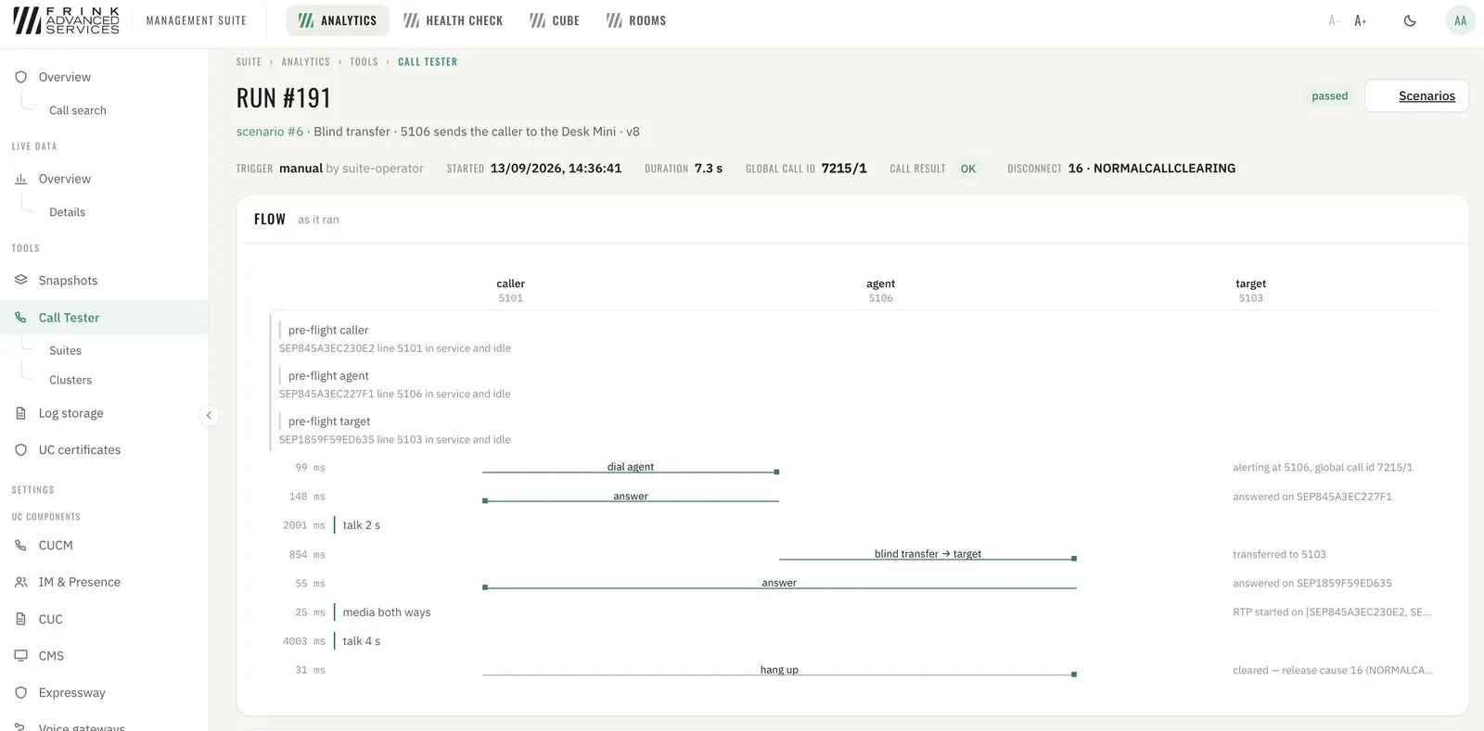
Task: Go to Suite in the breadcrumb
Action: tap(249, 62)
